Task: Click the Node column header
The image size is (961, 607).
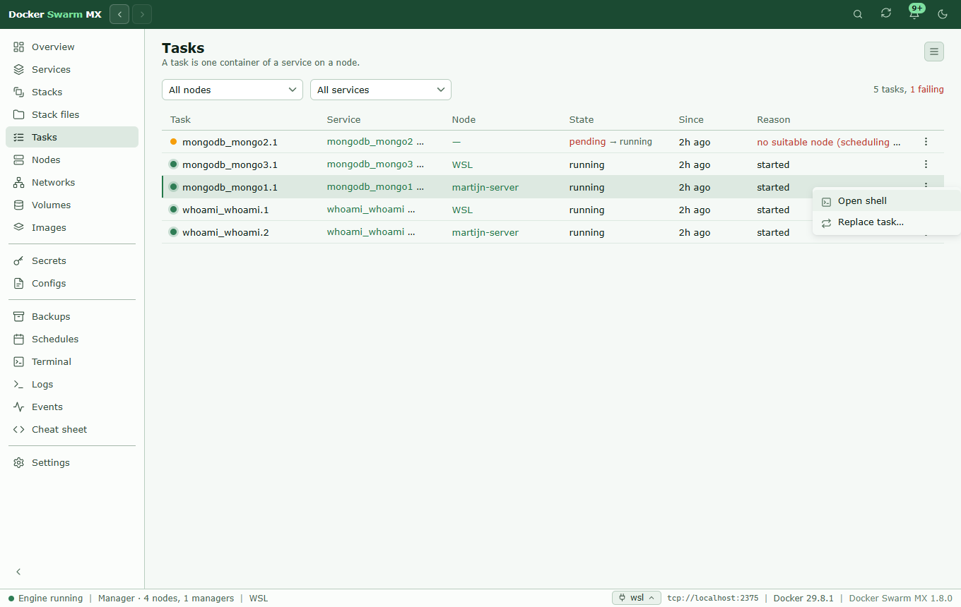Action: (x=464, y=119)
